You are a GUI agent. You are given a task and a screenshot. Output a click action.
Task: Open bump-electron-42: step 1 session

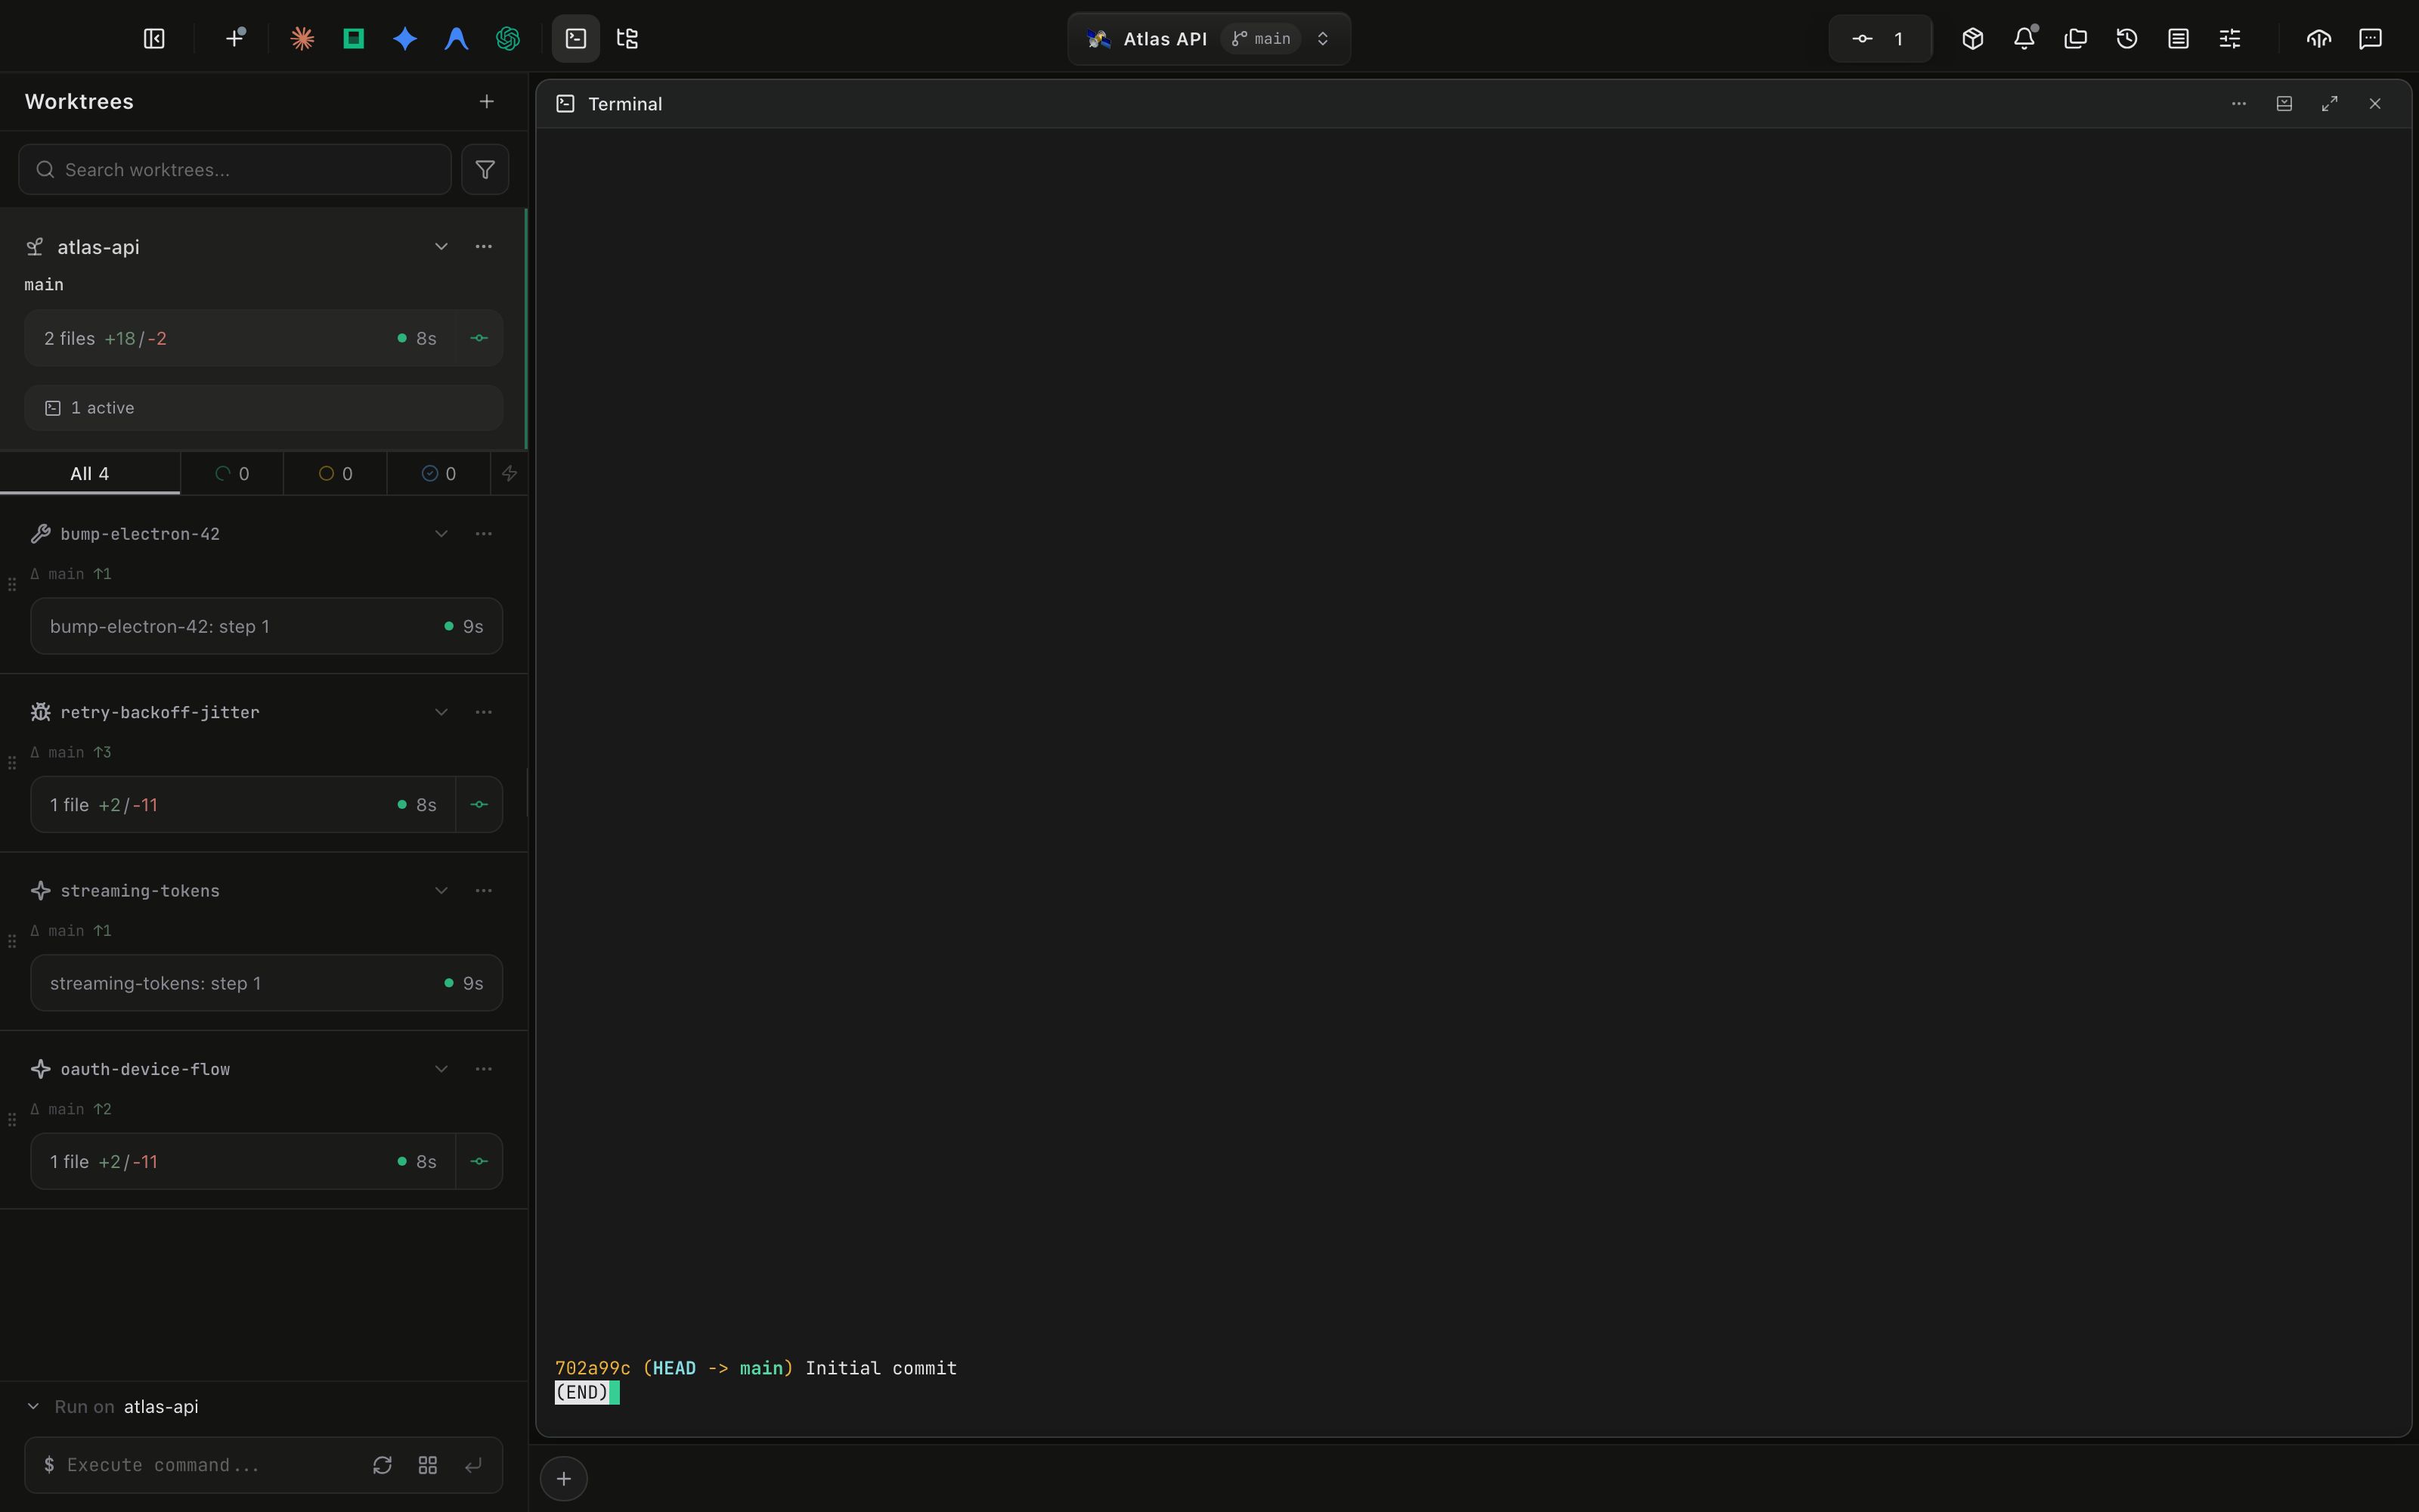[x=266, y=626]
